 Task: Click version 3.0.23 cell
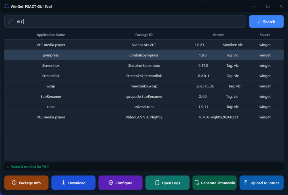coord(199,45)
